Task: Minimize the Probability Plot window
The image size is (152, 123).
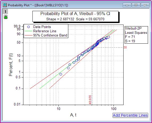Action: 127,5
